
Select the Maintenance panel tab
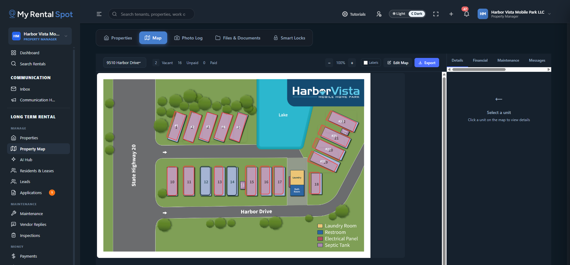tap(508, 60)
